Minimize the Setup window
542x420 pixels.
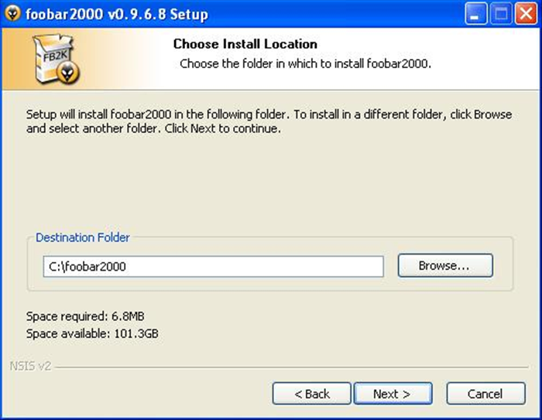pos(476,14)
